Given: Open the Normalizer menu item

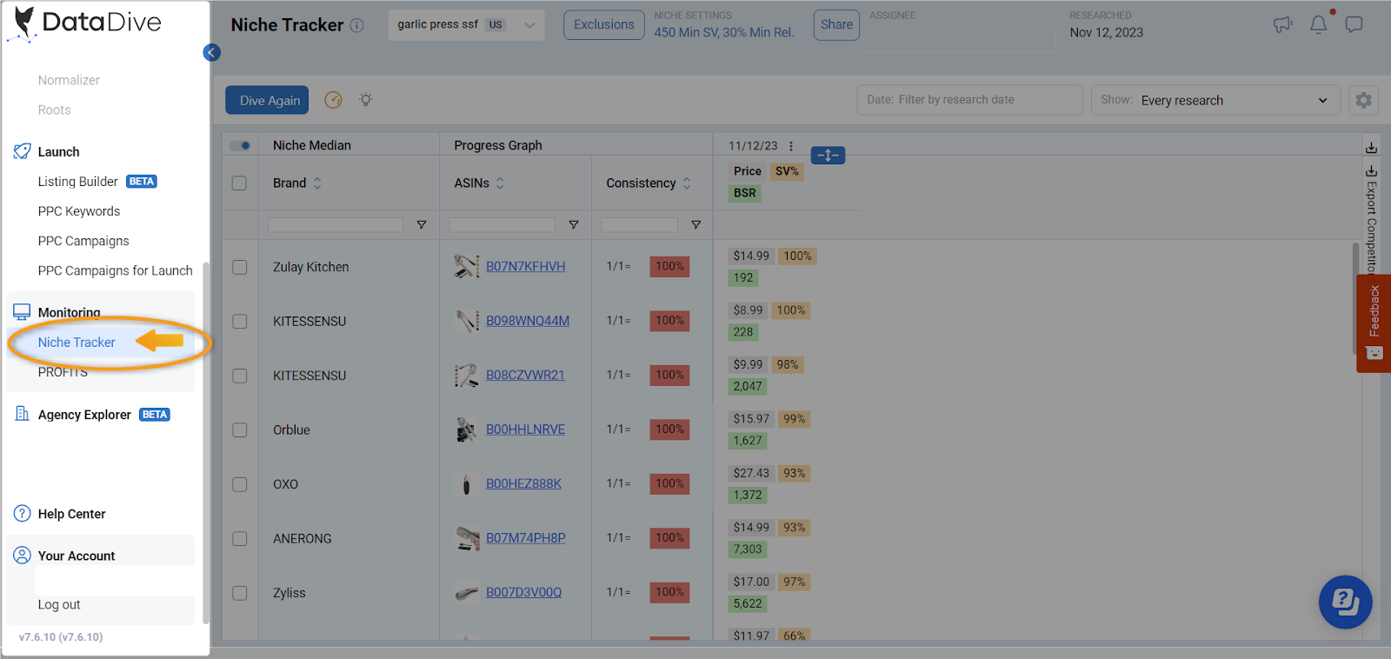Looking at the screenshot, I should coord(69,80).
